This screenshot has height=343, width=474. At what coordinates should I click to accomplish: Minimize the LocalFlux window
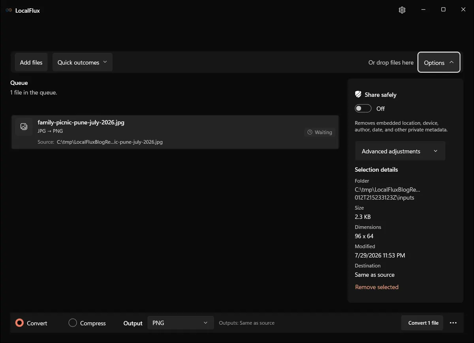coord(423,10)
